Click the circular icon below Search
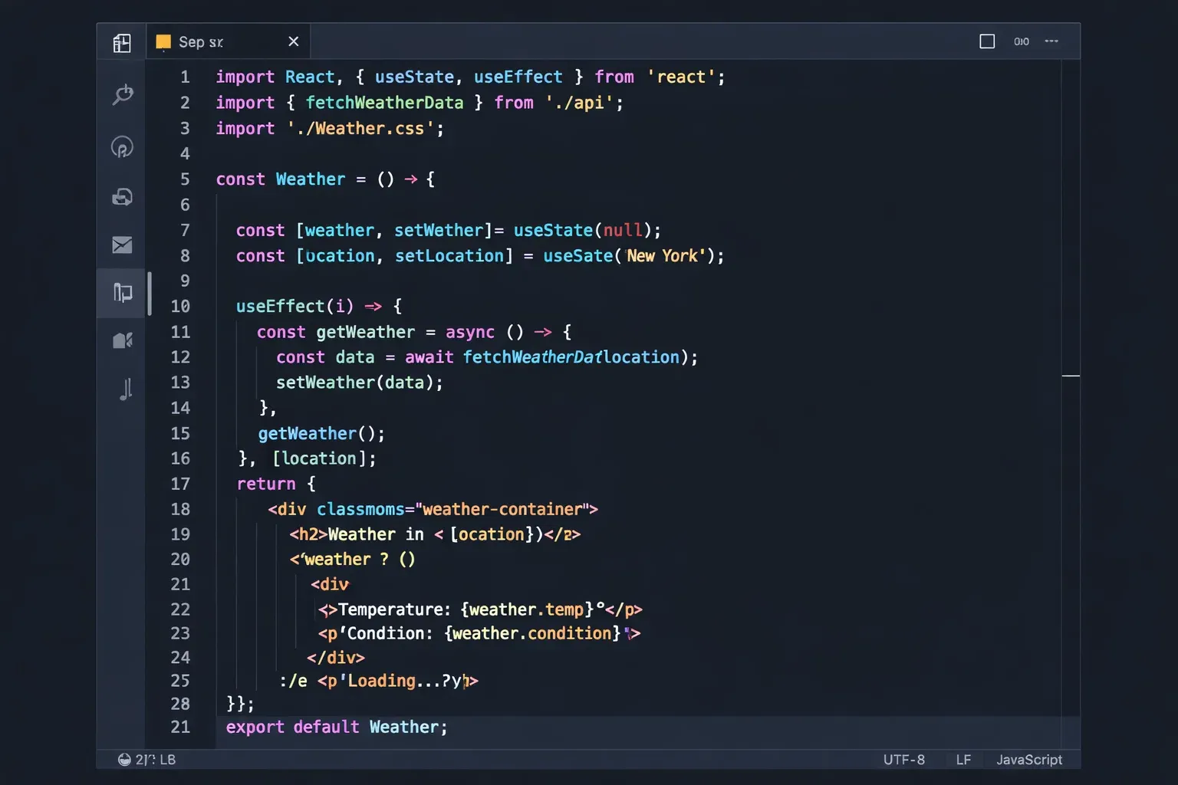The image size is (1178, 785). (x=123, y=146)
